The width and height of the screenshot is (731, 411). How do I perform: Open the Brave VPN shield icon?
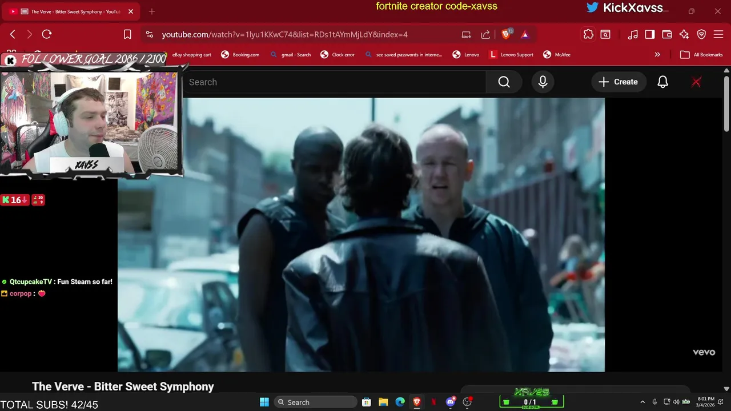click(702, 34)
